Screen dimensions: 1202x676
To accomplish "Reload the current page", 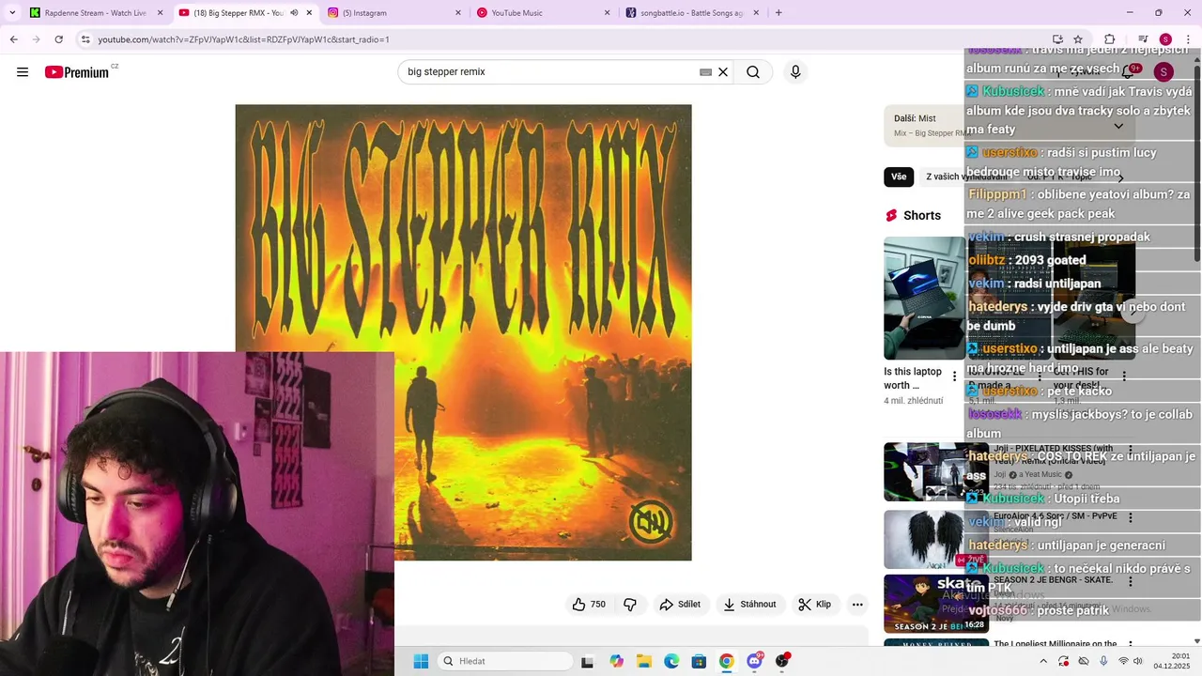I will [x=59, y=39].
